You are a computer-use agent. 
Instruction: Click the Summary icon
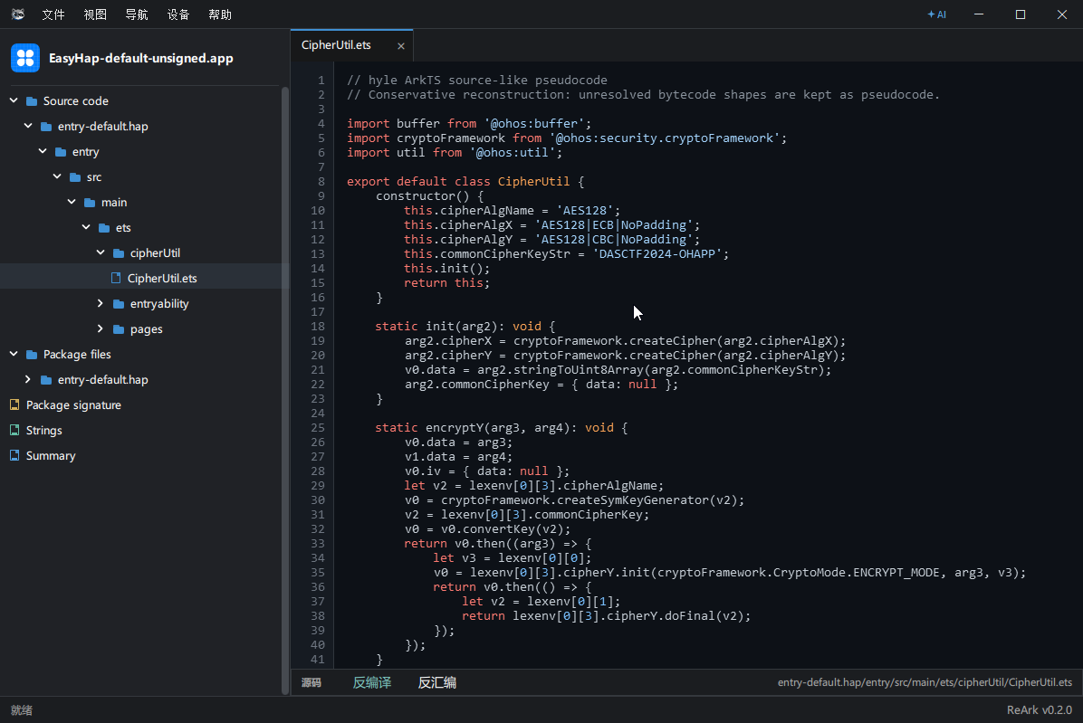pos(14,455)
